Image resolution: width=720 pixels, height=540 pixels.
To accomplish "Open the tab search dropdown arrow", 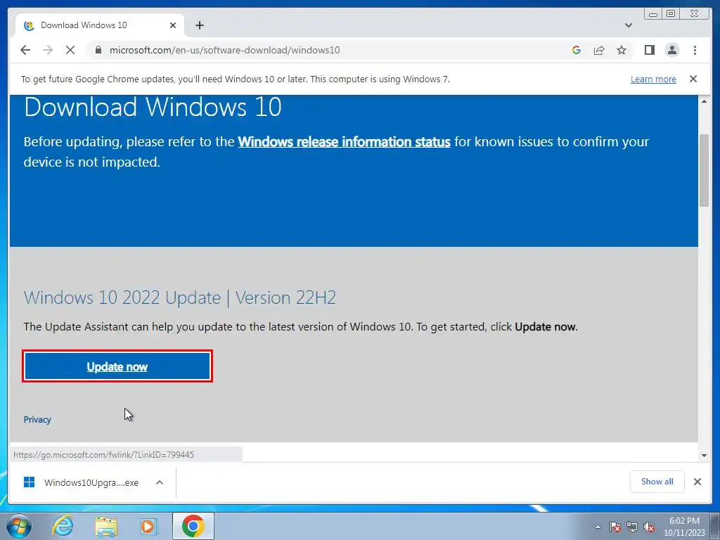I will 628,25.
